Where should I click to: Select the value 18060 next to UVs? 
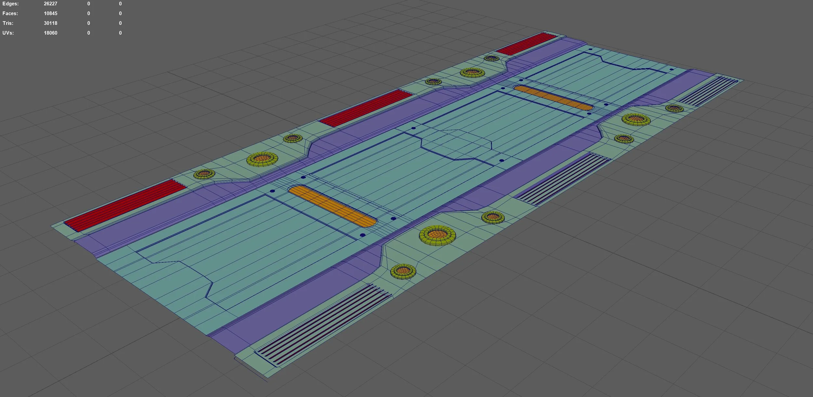50,33
